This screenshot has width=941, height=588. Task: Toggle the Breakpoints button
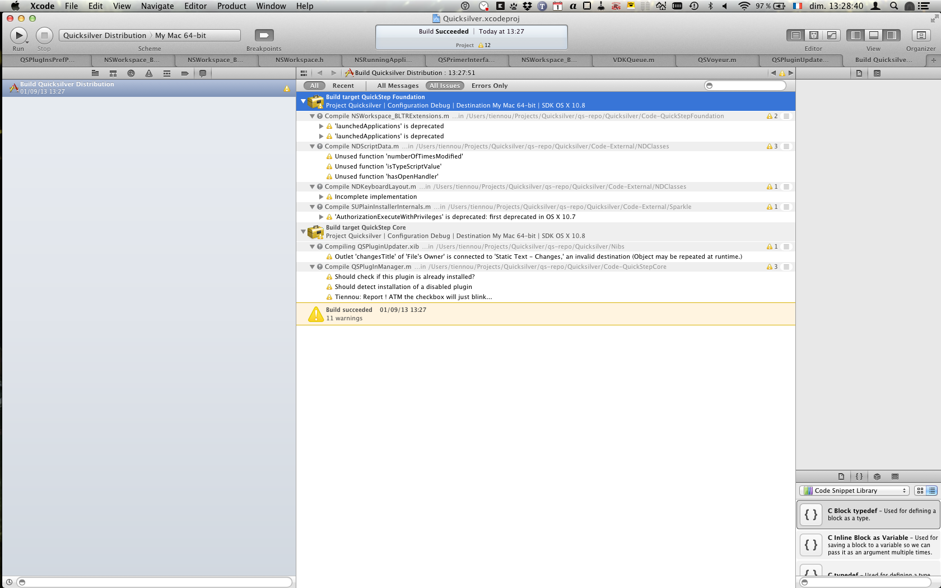click(x=264, y=35)
